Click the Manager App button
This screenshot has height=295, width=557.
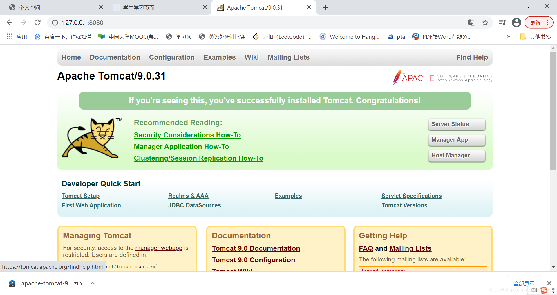457,140
